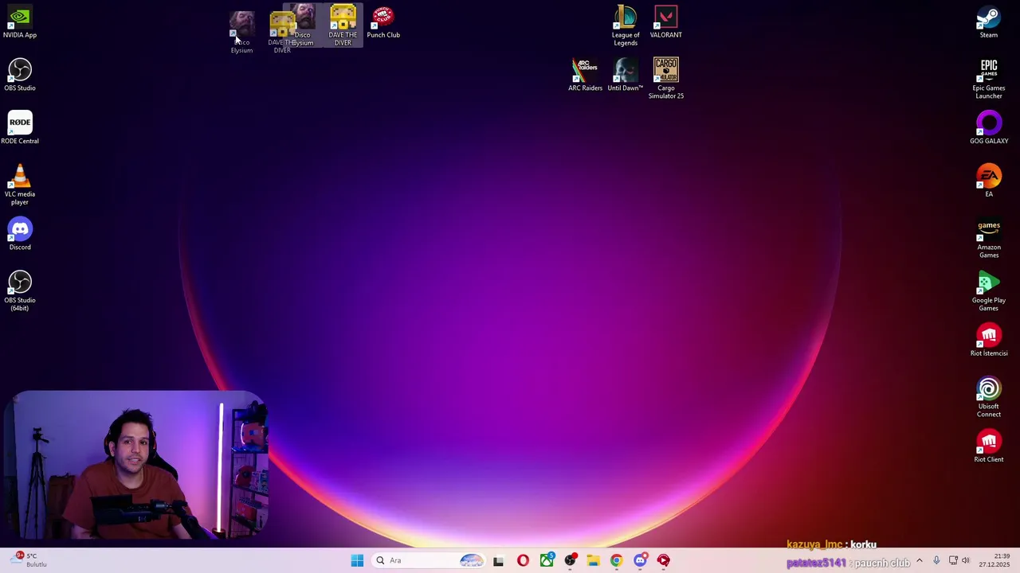Open Discord from the taskbar
The height and width of the screenshot is (573, 1020).
pos(640,560)
